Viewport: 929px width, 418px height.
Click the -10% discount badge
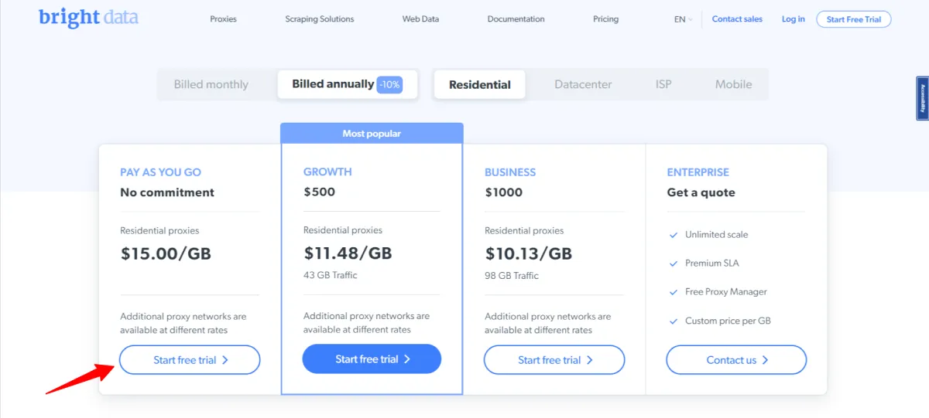tap(389, 85)
